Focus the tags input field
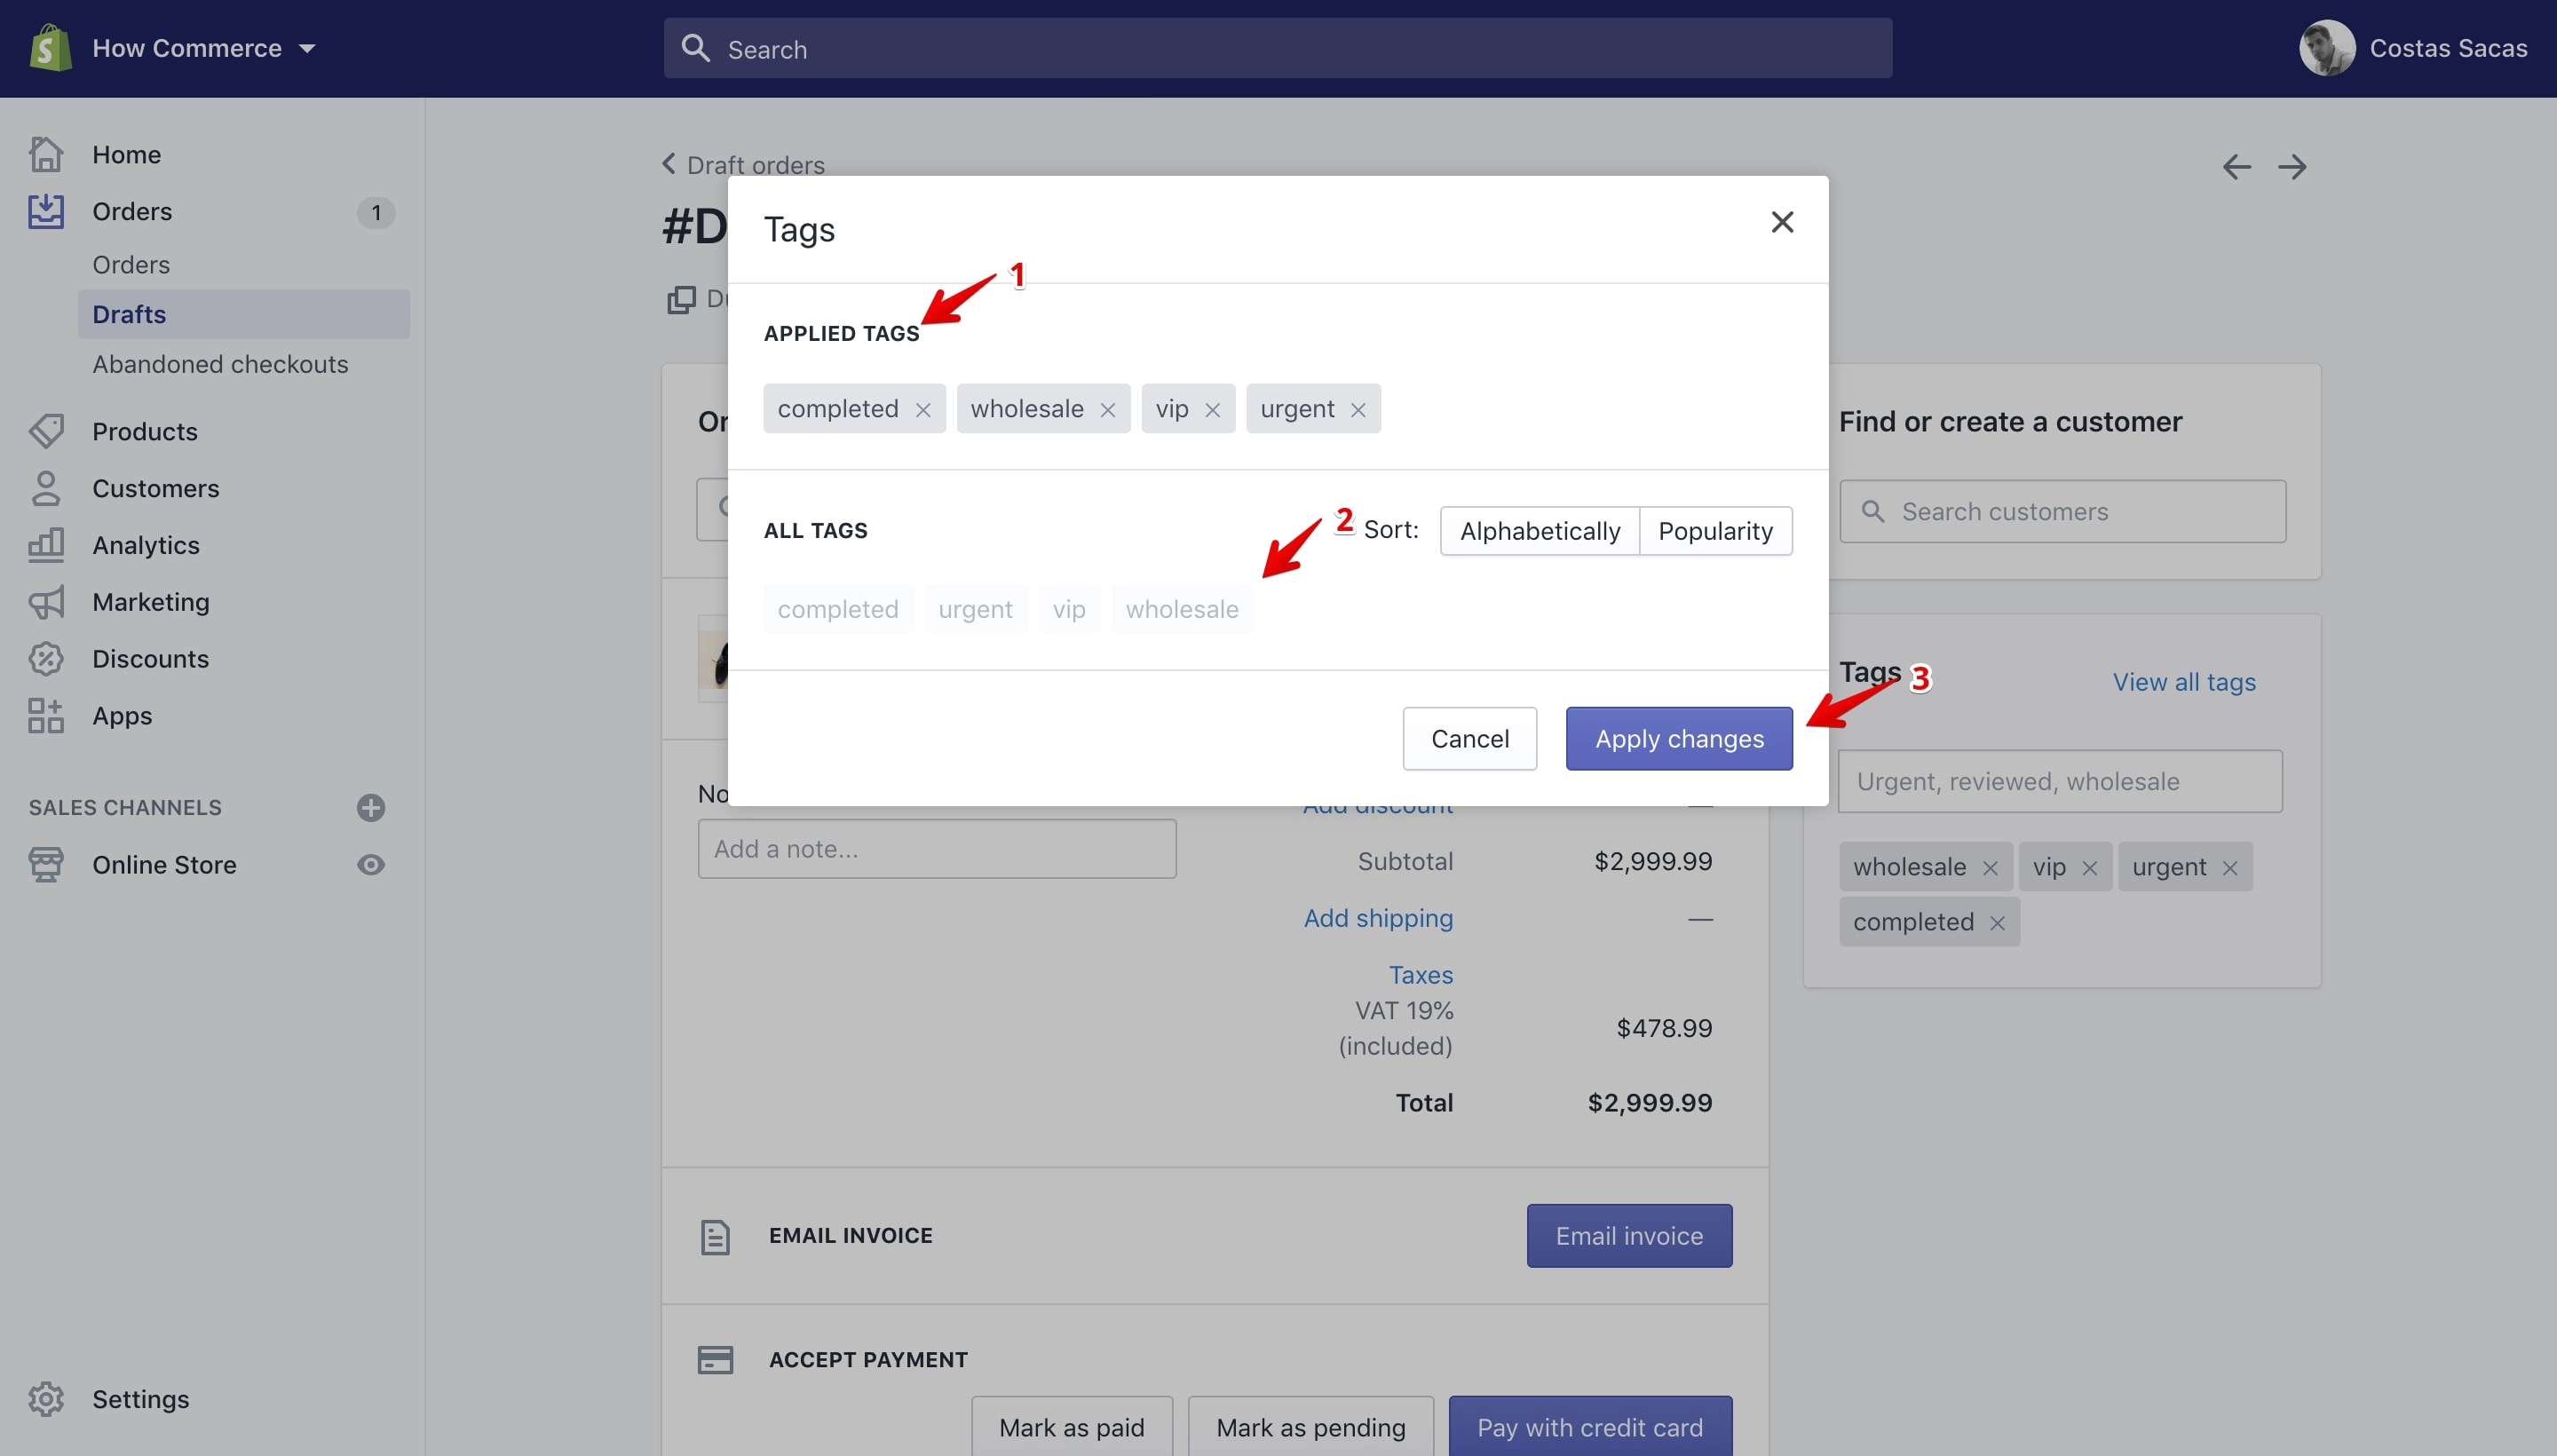The image size is (2557, 1456). [2060, 781]
